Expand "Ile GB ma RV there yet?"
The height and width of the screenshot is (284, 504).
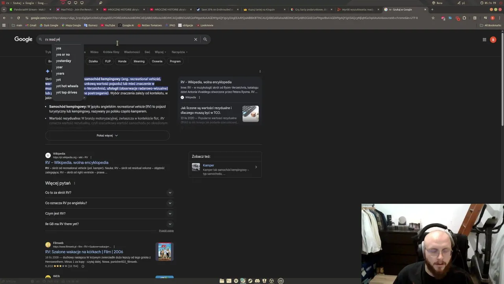click(x=109, y=224)
